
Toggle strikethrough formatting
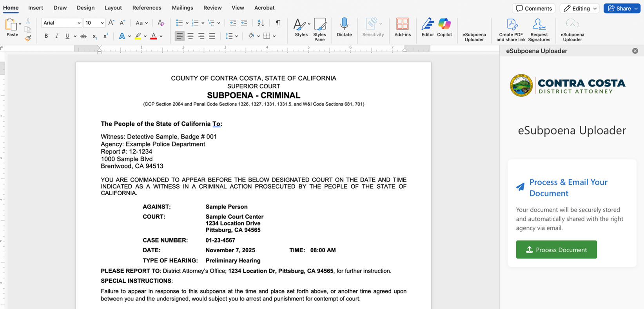pos(83,36)
